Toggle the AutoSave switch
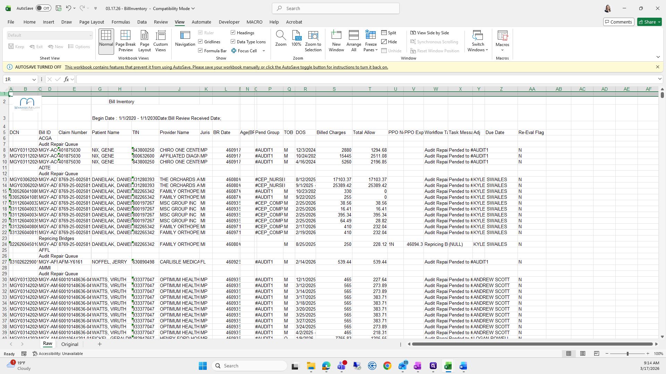Image resolution: width=666 pixels, height=374 pixels. 43,8
